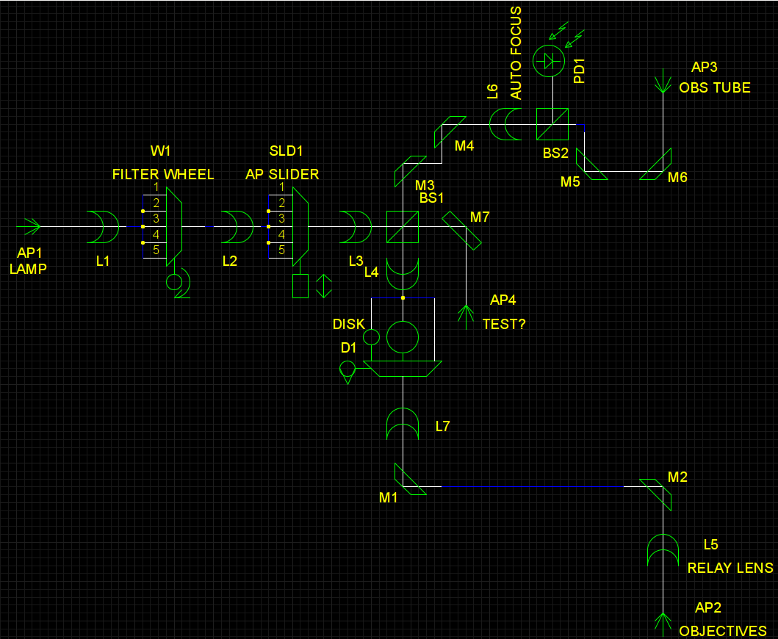Image resolution: width=778 pixels, height=639 pixels.
Task: Select the W1 filter wheel multiplexer symbol
Action: (x=174, y=226)
